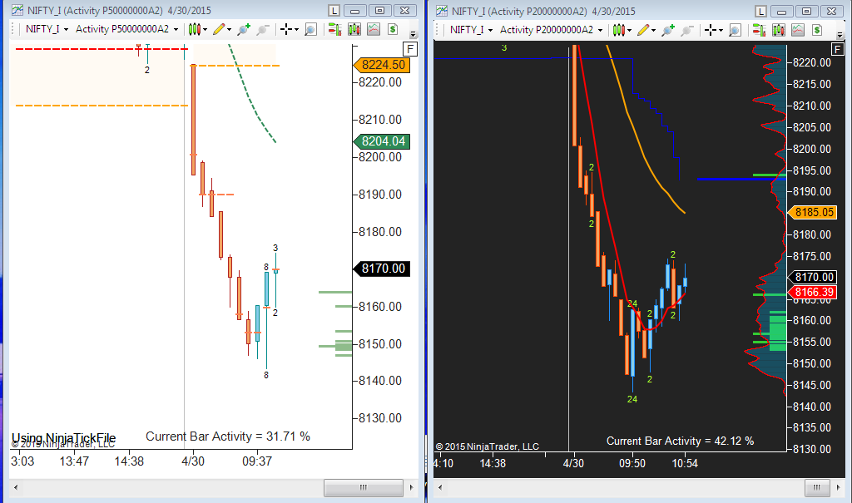The height and width of the screenshot is (503, 852).
Task: Open Chart Trader icon in P20000000A2 window
Action: pos(759,31)
